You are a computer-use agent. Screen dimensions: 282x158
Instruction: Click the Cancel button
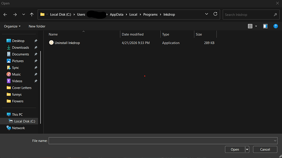click(265, 149)
